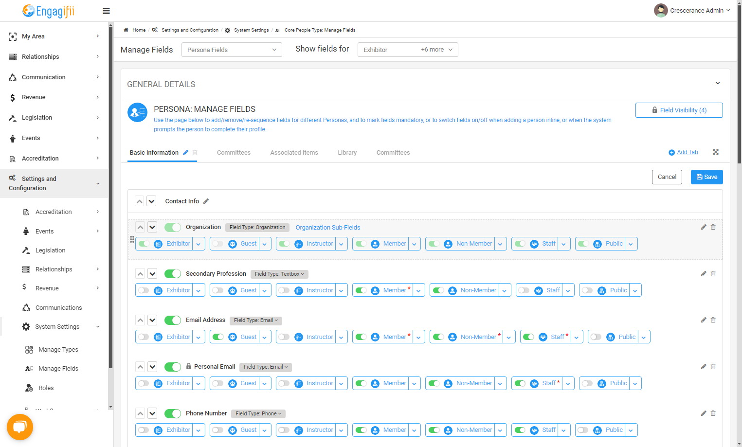Edit the Contact Info section name pencil

pos(206,201)
